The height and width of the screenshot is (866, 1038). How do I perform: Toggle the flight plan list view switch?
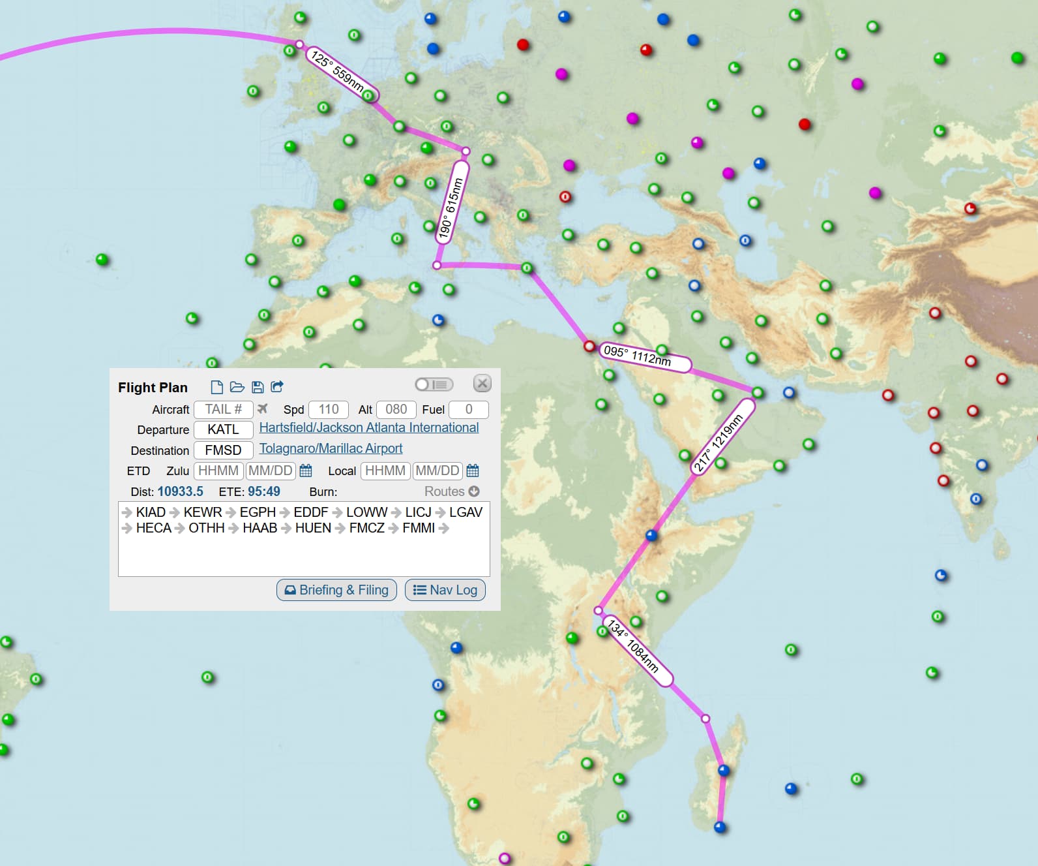(x=434, y=384)
